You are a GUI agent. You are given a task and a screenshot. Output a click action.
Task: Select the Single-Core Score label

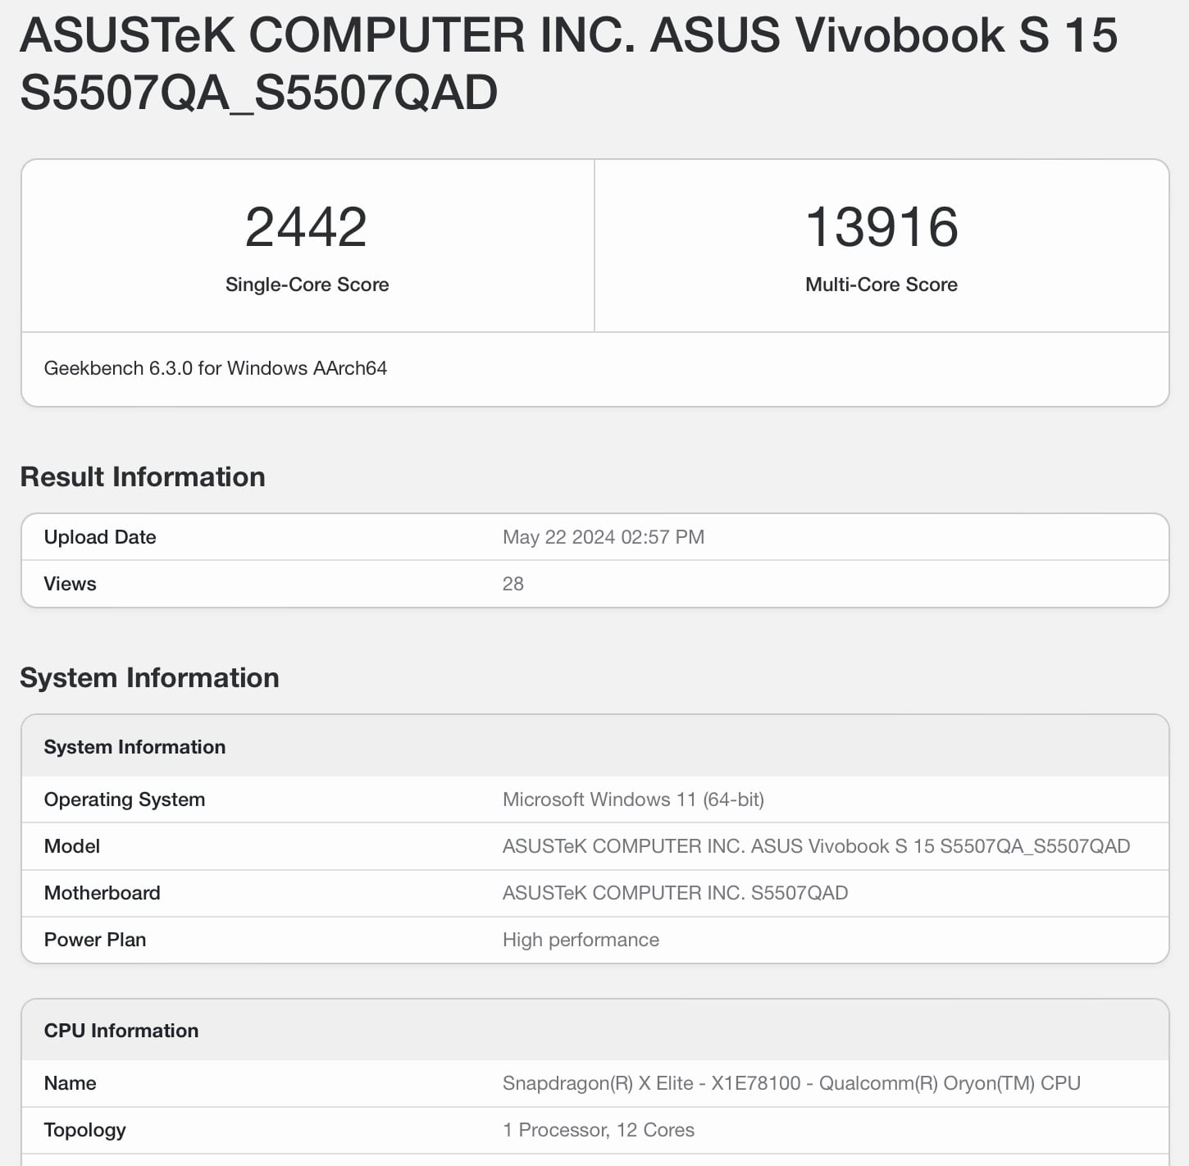(307, 285)
